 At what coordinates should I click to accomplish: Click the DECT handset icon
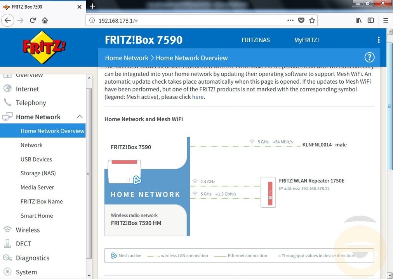(7, 243)
